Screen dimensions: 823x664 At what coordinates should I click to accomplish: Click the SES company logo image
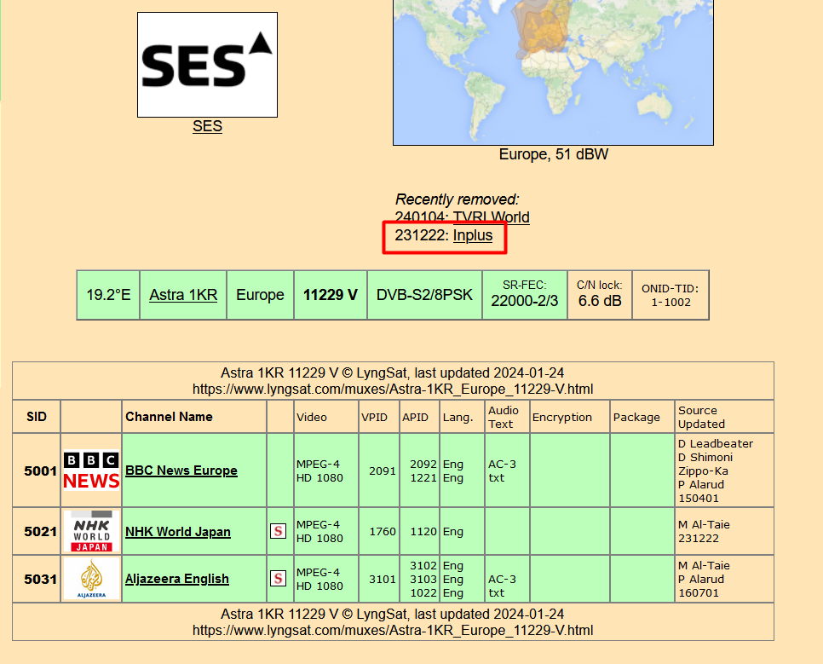pos(207,65)
